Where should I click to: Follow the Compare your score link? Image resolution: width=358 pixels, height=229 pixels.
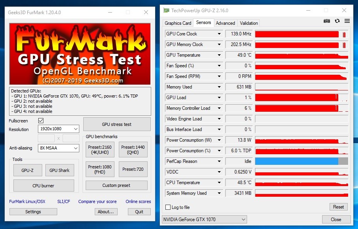pos(97,201)
